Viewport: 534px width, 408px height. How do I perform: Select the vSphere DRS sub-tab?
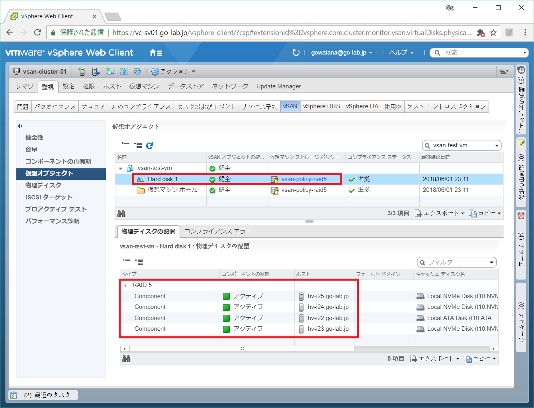[321, 107]
